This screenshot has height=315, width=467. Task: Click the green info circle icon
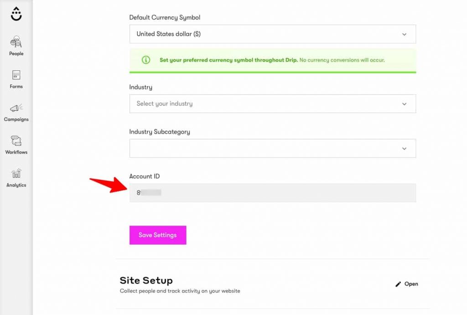(146, 60)
